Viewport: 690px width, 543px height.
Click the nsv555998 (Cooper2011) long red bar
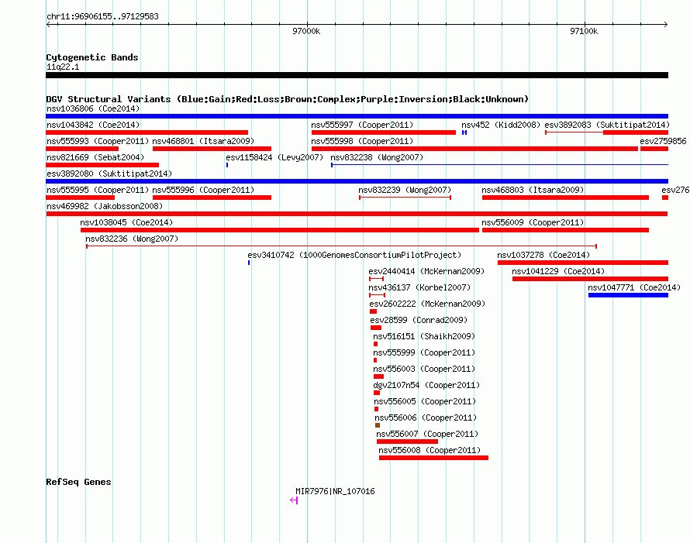coord(474,149)
